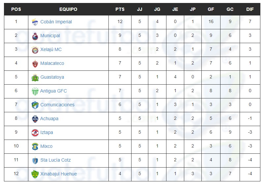Open the Municipal team link
Image resolution: width=264 pixels, height=186 pixels.
pos(50,36)
